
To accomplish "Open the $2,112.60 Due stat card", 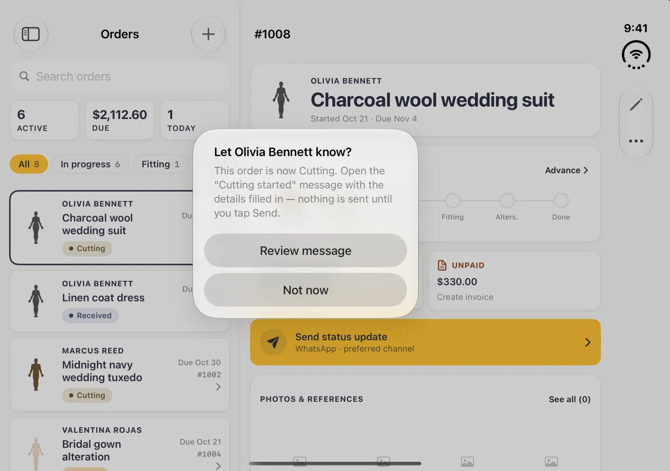I will click(120, 120).
